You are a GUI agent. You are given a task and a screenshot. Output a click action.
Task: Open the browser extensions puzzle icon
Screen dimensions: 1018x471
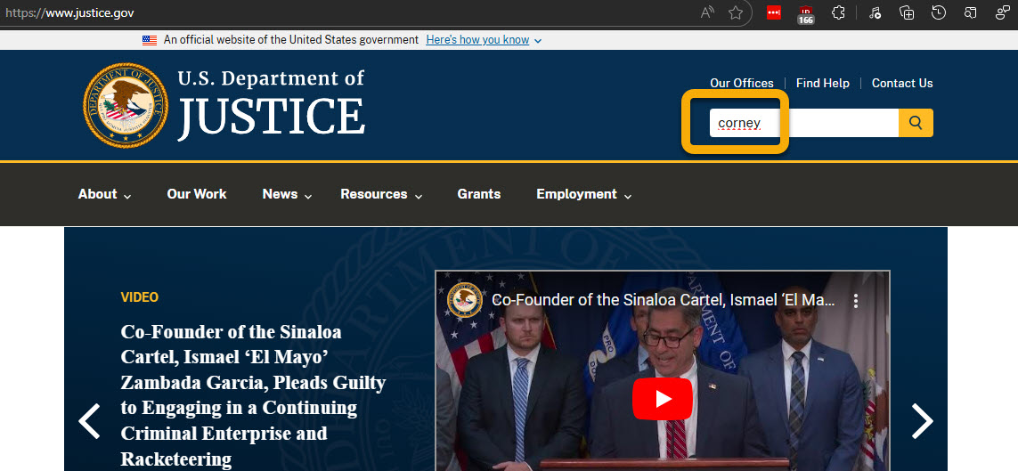[838, 12]
